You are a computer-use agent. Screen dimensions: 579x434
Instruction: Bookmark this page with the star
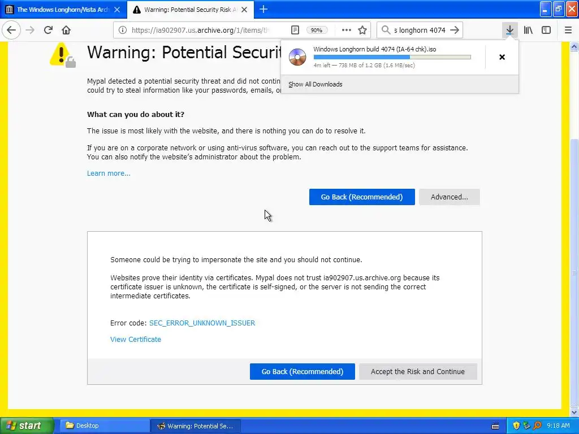(362, 30)
